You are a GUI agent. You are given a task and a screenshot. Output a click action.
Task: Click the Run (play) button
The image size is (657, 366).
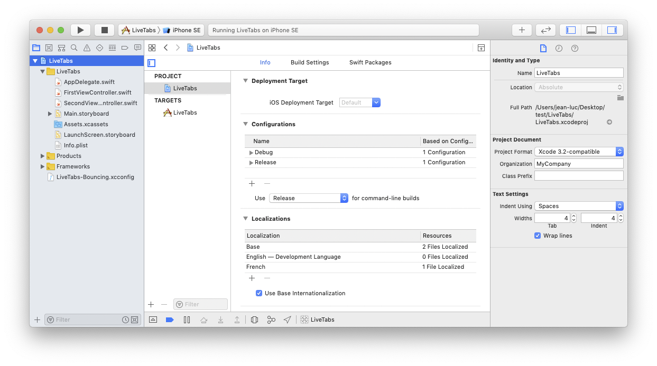coord(80,30)
